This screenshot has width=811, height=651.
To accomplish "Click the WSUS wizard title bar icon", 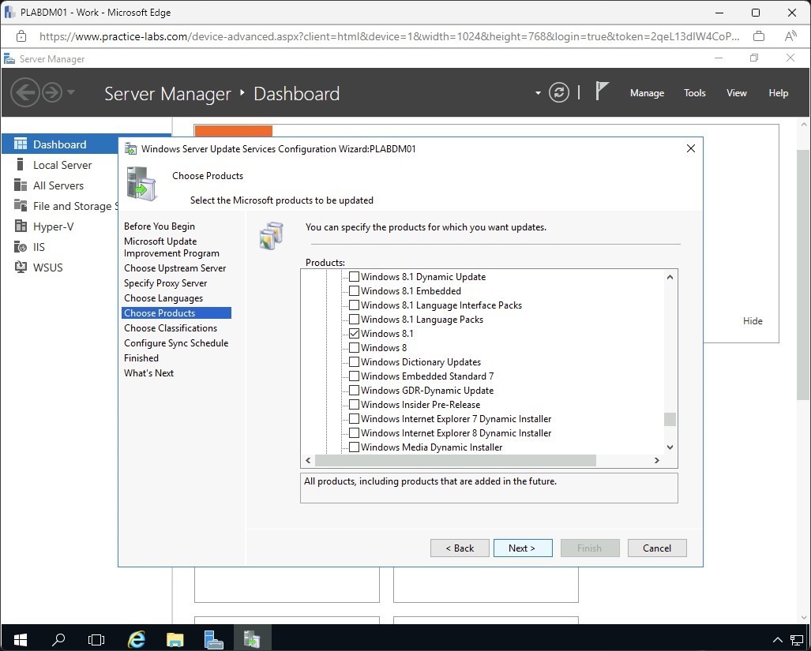I will (131, 149).
